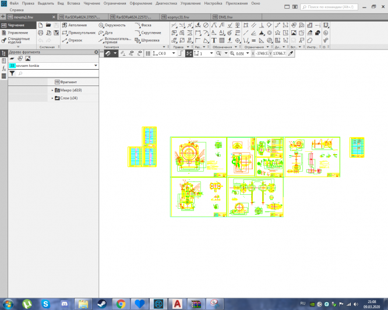Select the center mark crosshair tool
The image size is (388, 310).
[x=238, y=40]
